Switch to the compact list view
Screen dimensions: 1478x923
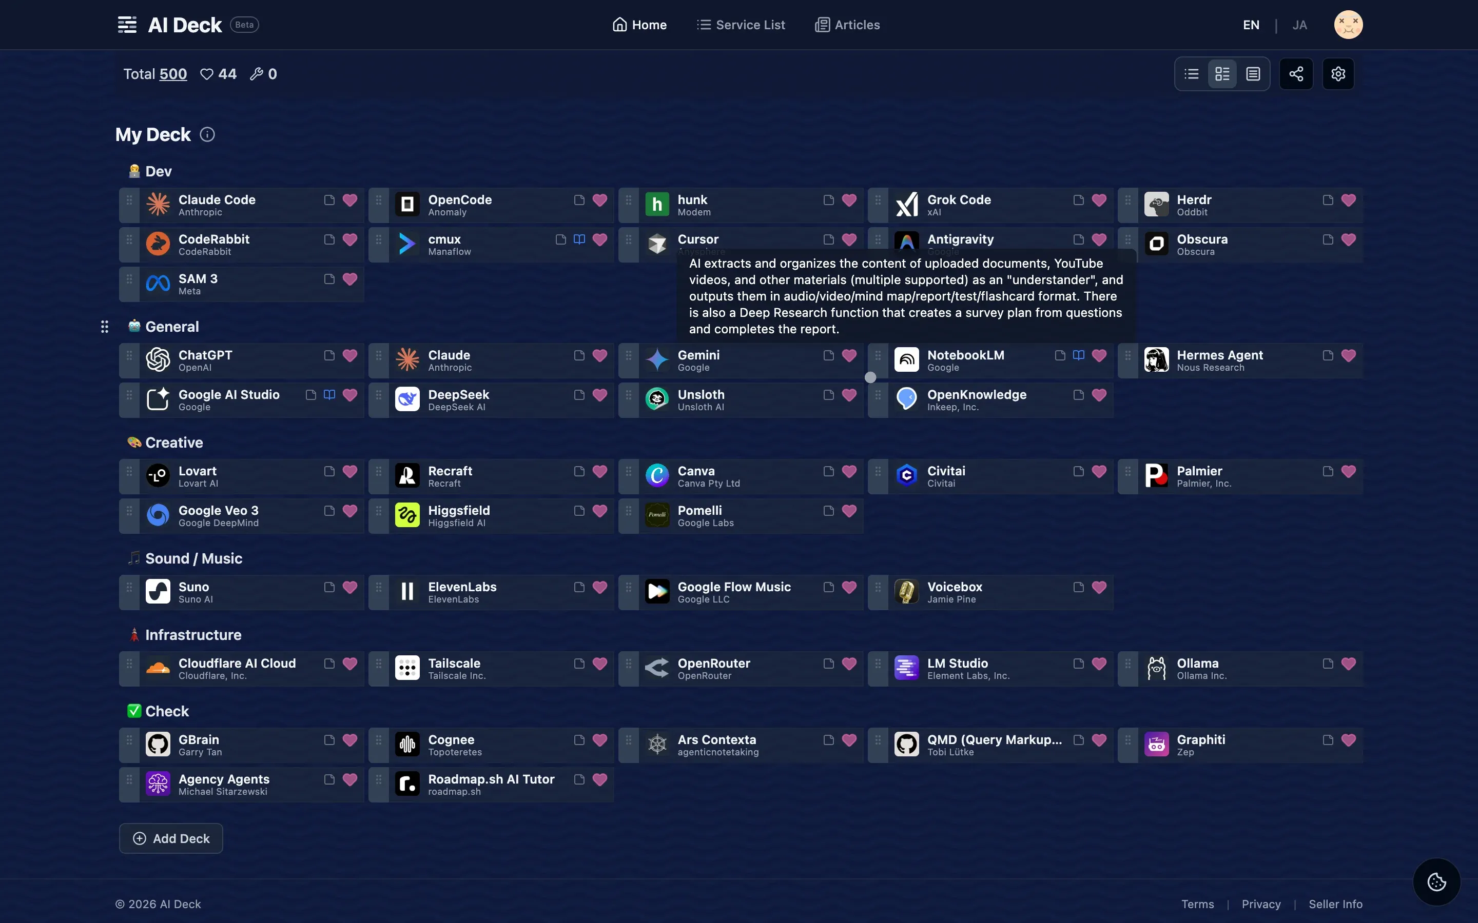(x=1192, y=74)
